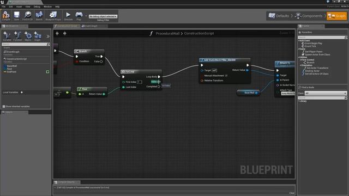Select the Attach To node header
349x196 pixels.
[x=285, y=64]
